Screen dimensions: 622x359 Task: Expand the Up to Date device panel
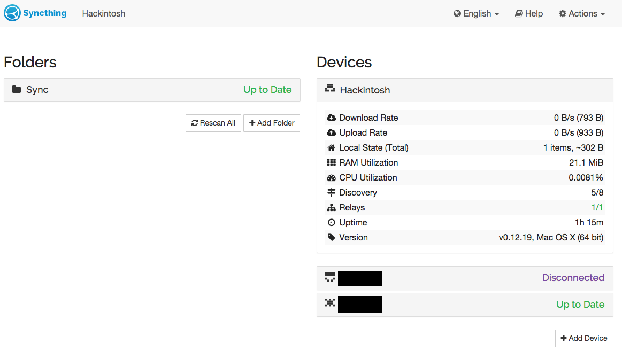click(x=465, y=305)
